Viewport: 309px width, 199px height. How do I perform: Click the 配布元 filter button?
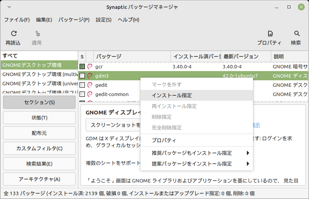pyautogui.click(x=39, y=133)
